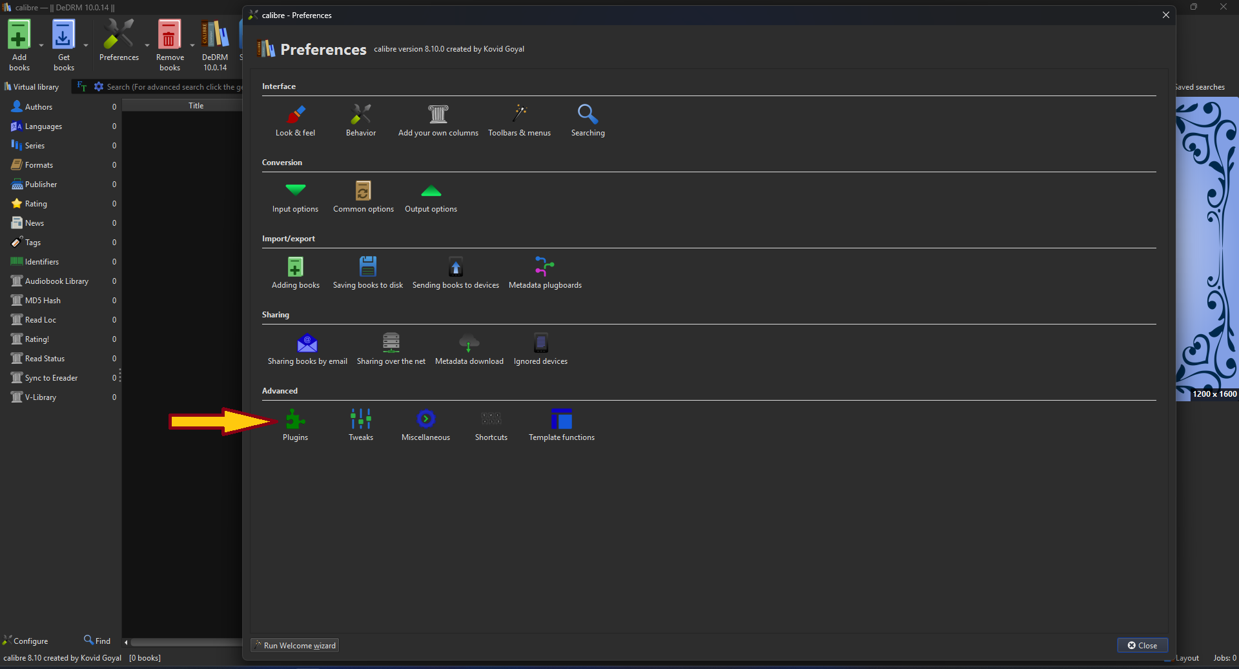Click the Run Welcome wizard button

(x=295, y=646)
